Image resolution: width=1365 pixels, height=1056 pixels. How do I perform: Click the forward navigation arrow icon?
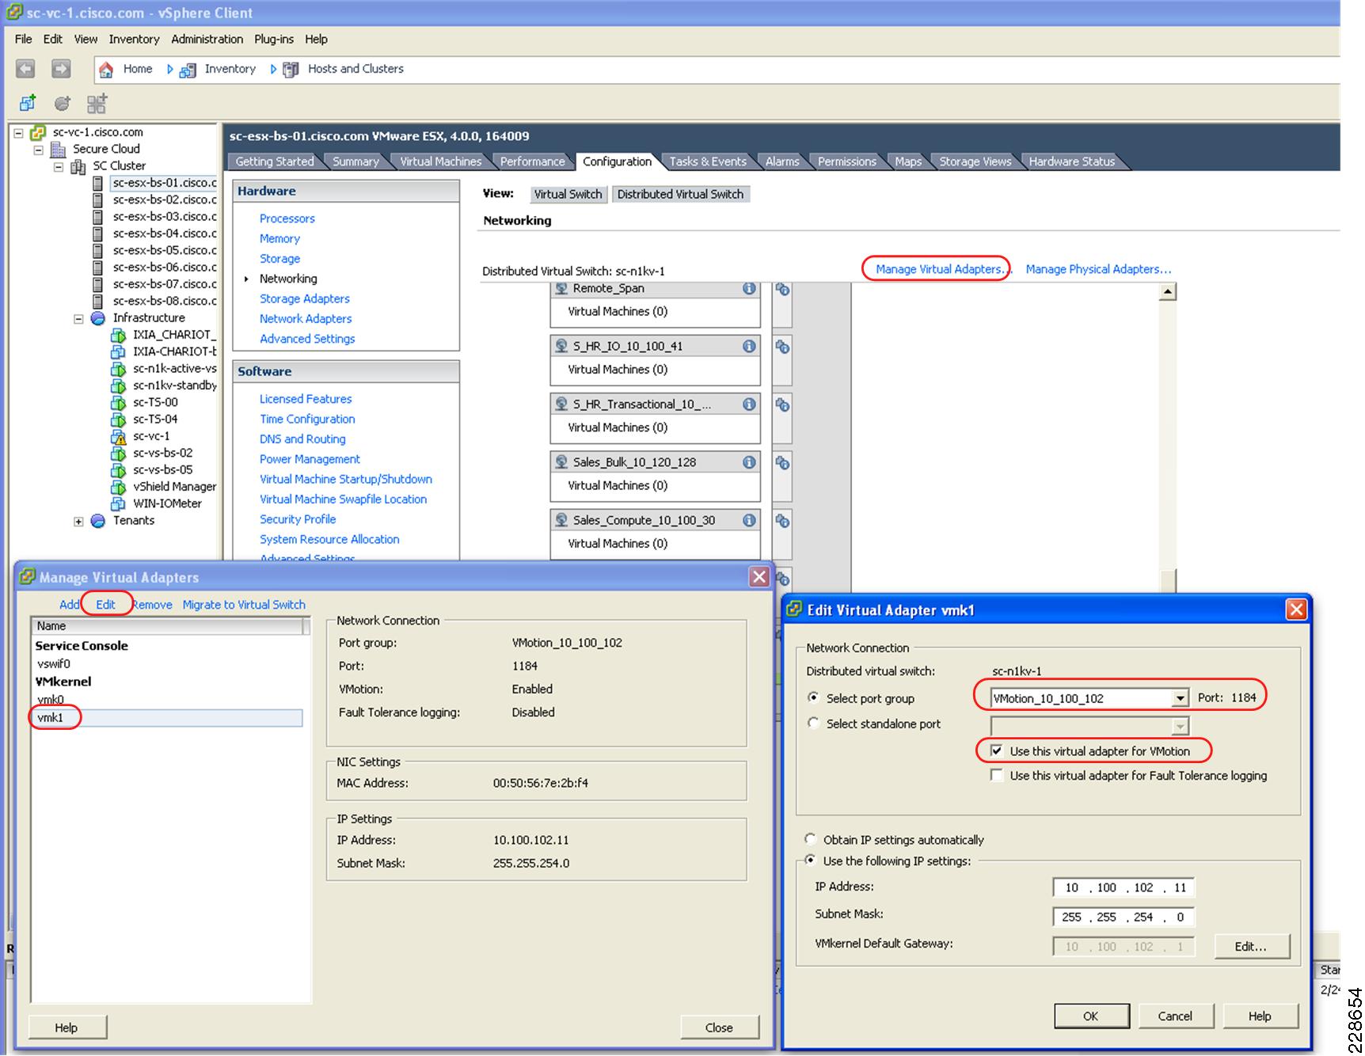point(61,69)
